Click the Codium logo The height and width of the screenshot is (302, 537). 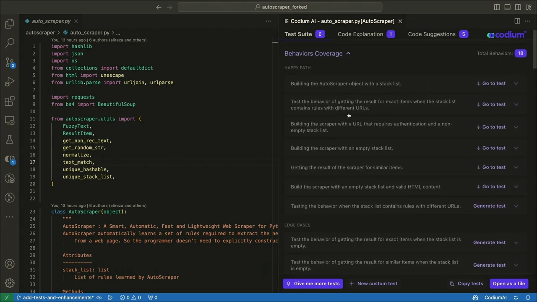point(506,35)
